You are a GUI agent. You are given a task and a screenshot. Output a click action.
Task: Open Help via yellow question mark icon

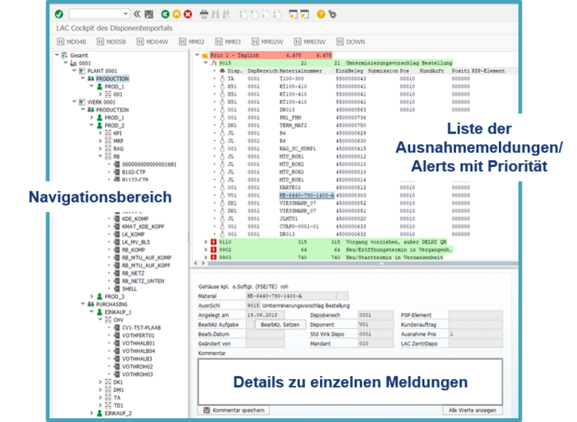pyautogui.click(x=321, y=14)
